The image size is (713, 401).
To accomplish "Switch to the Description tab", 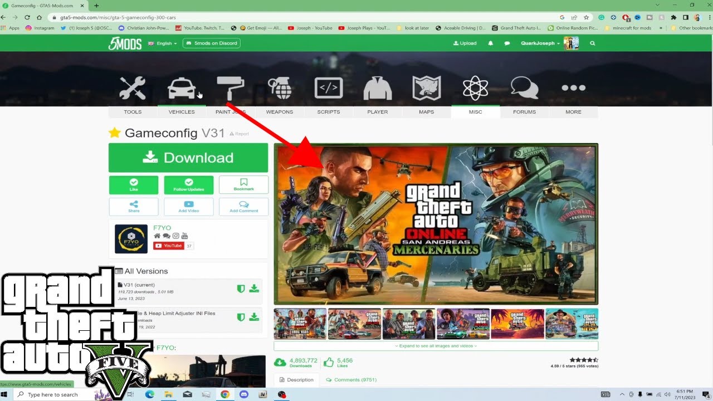I will 296,380.
